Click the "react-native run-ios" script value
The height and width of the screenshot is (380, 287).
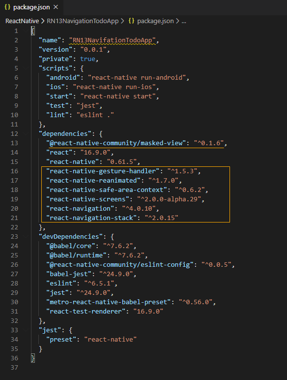pos(114,87)
